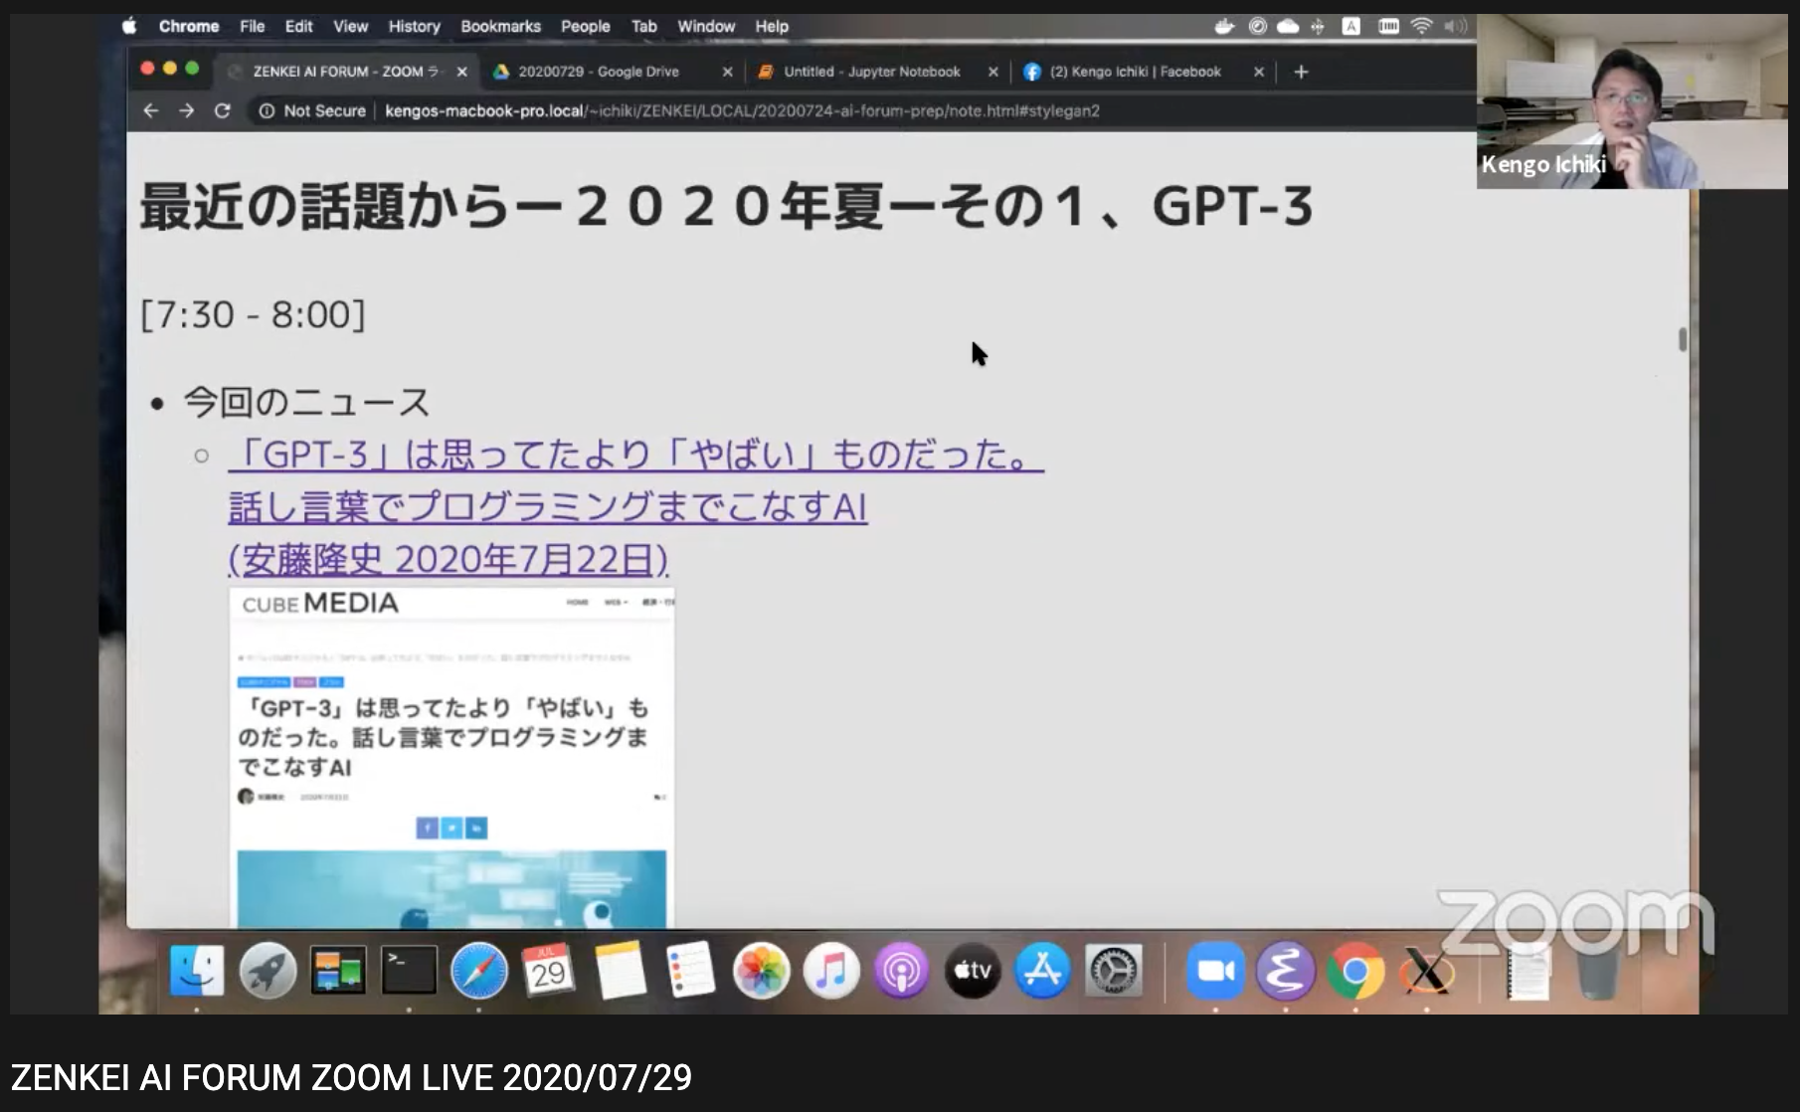Click the 今回のニュース bullet text
This screenshot has height=1112, width=1800.
[306, 403]
